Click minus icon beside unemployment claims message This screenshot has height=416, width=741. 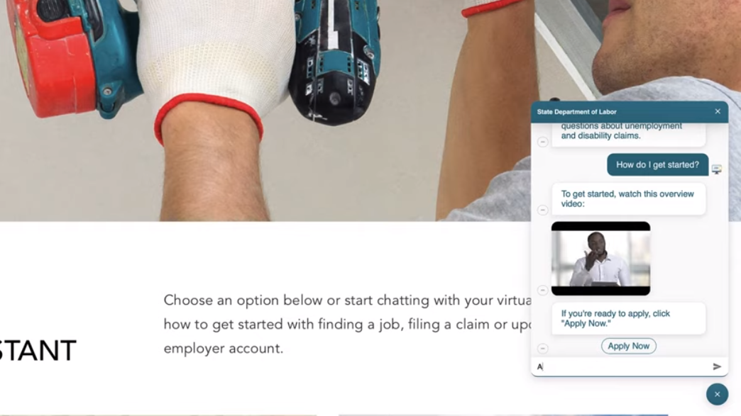[x=542, y=142]
